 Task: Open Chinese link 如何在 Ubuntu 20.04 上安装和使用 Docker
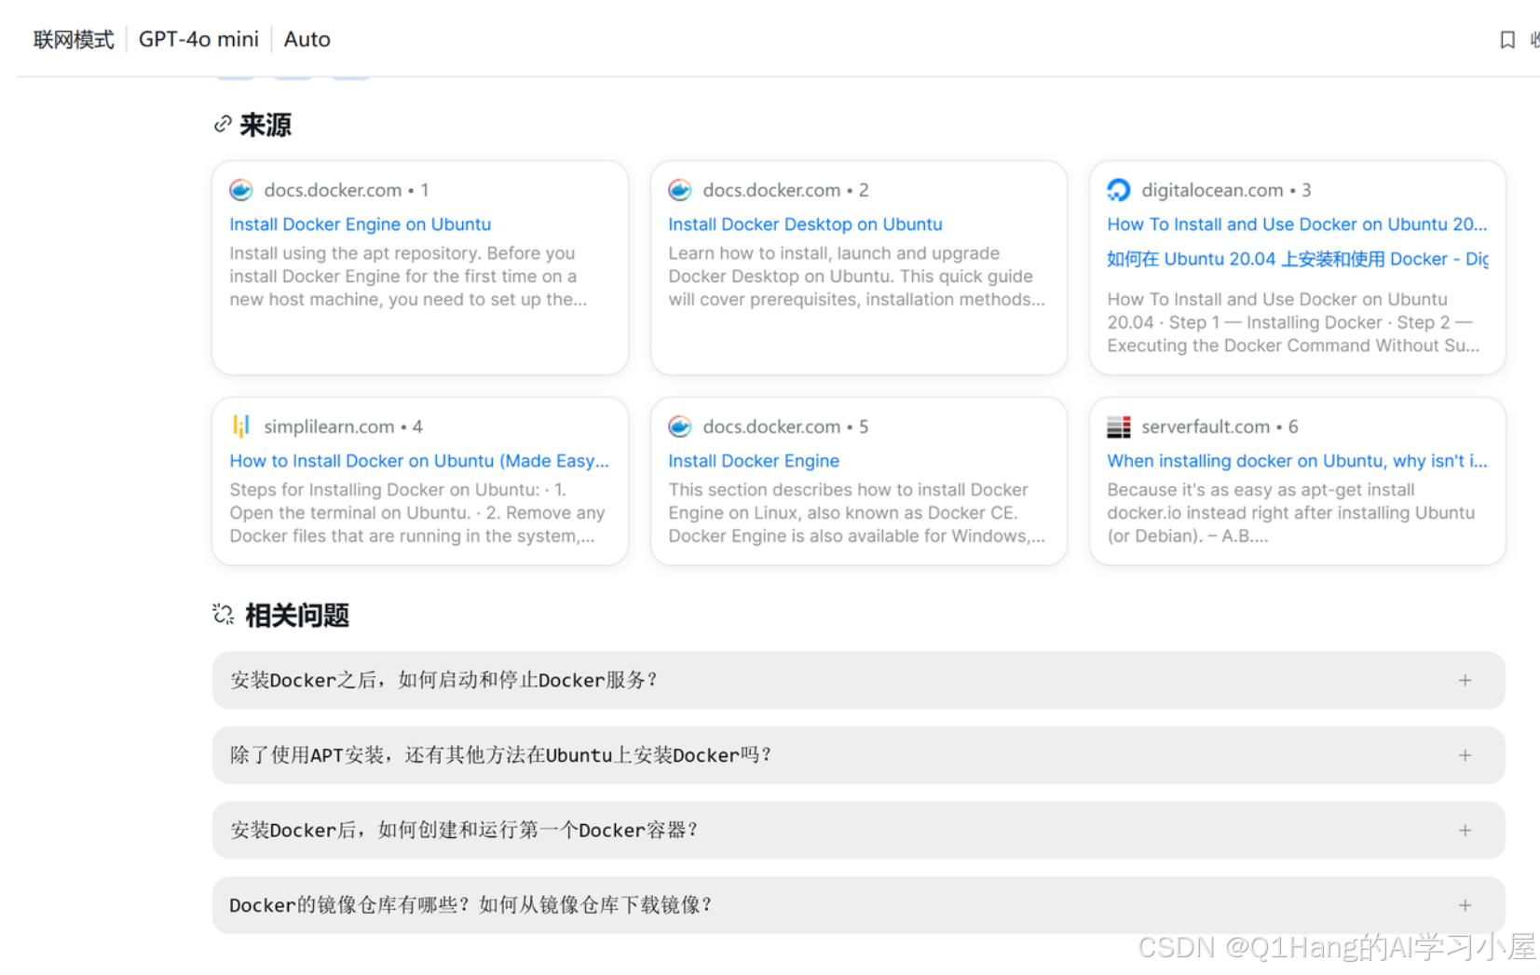(1297, 259)
